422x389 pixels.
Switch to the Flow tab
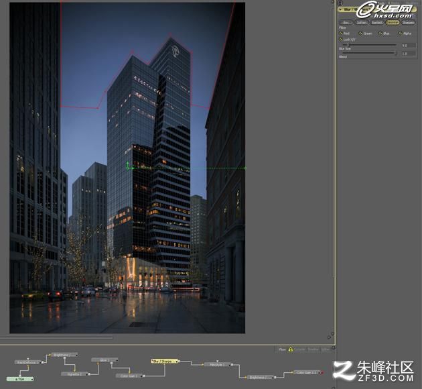click(x=282, y=349)
